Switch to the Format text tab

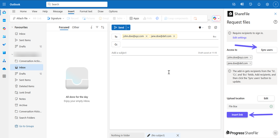pos(86,11)
